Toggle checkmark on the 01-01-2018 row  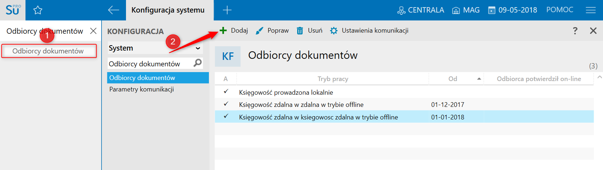[226, 117]
